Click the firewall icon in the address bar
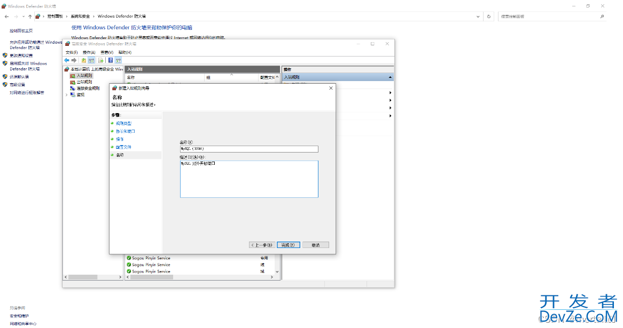 click(38, 16)
